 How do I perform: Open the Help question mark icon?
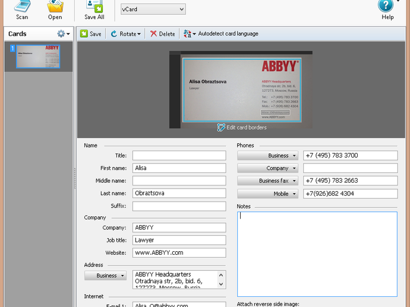point(386,6)
